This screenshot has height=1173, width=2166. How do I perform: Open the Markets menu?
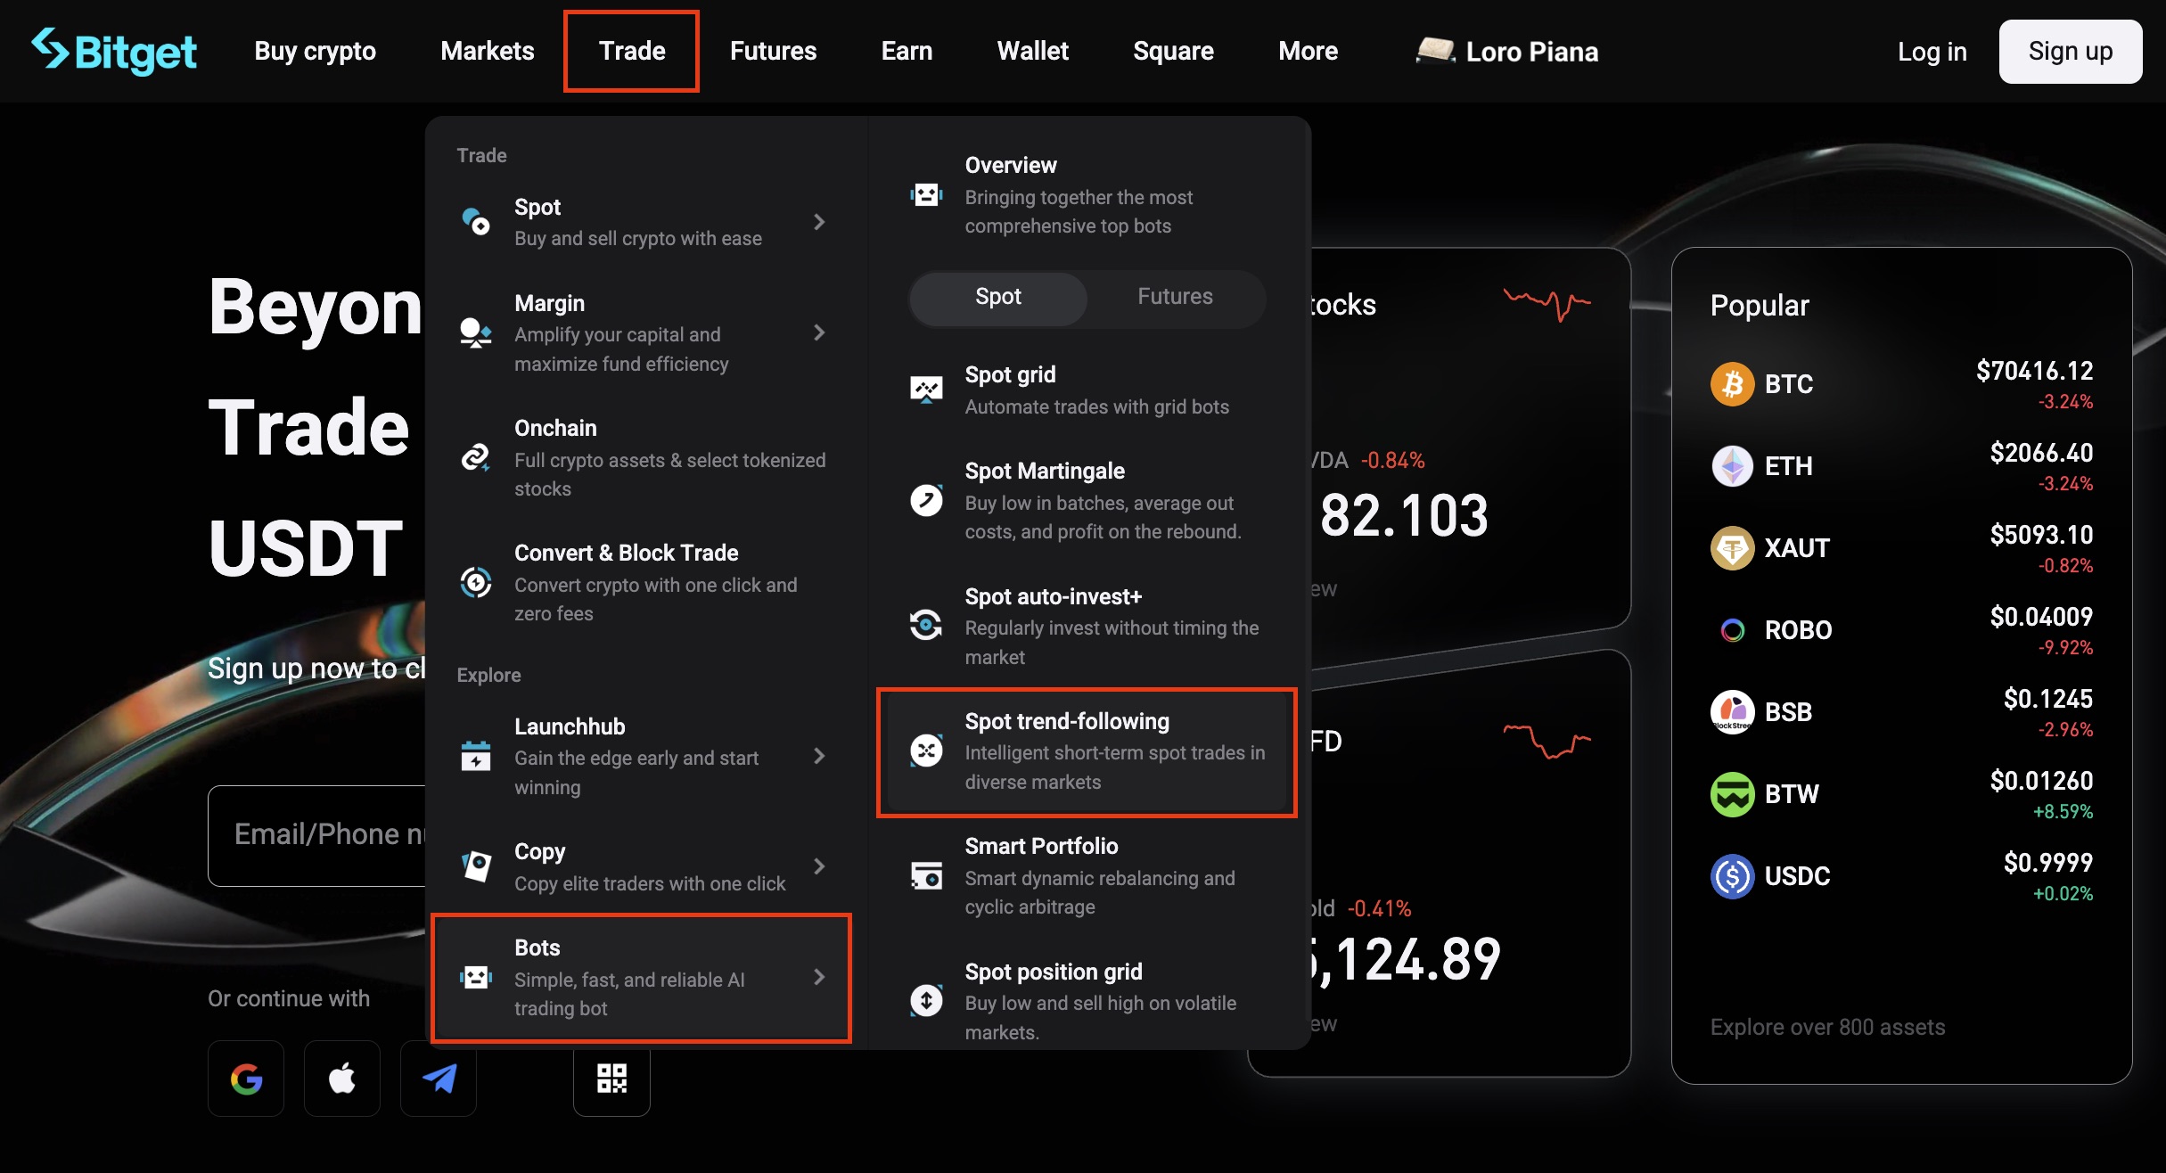(x=487, y=51)
